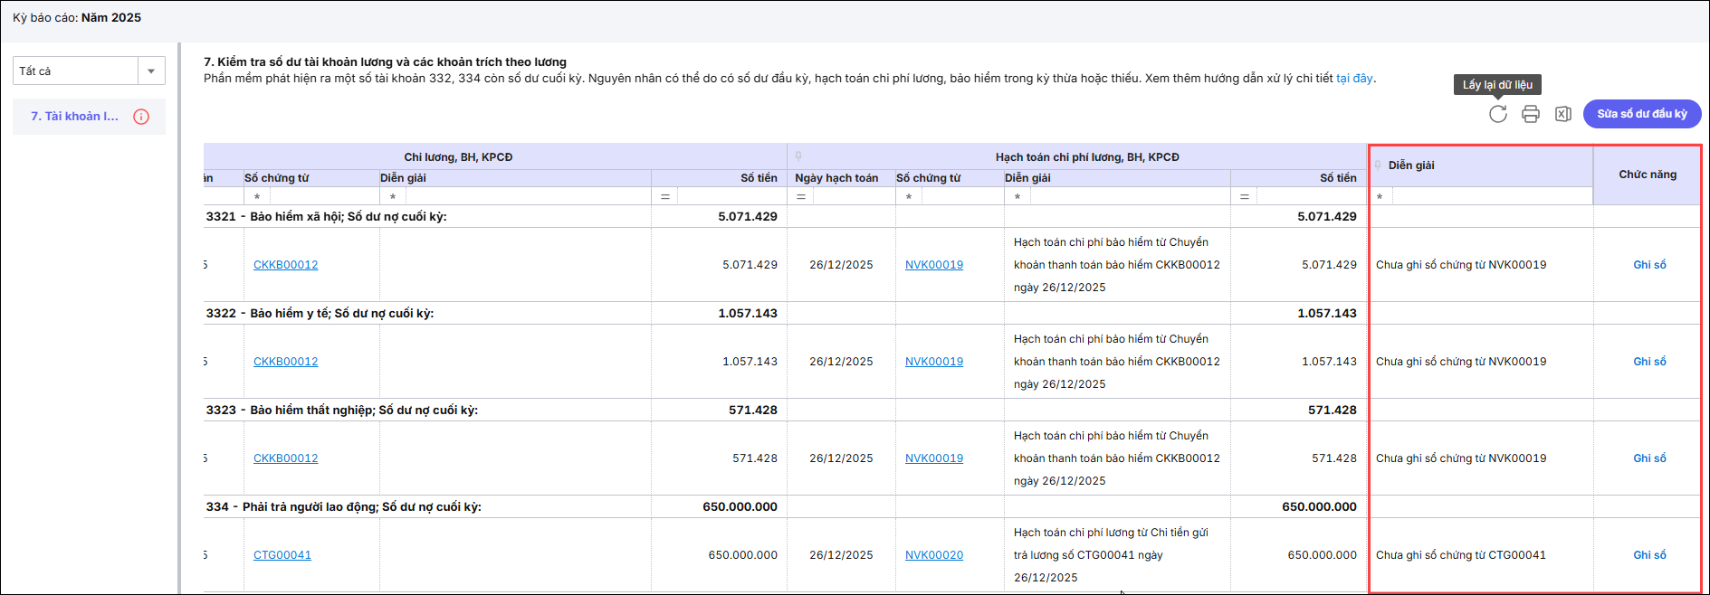Select the '7. Tài khoản l...' sidebar item
The width and height of the screenshot is (1710, 595).
(x=74, y=117)
